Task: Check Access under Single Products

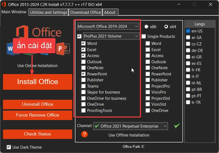Action: point(148,55)
